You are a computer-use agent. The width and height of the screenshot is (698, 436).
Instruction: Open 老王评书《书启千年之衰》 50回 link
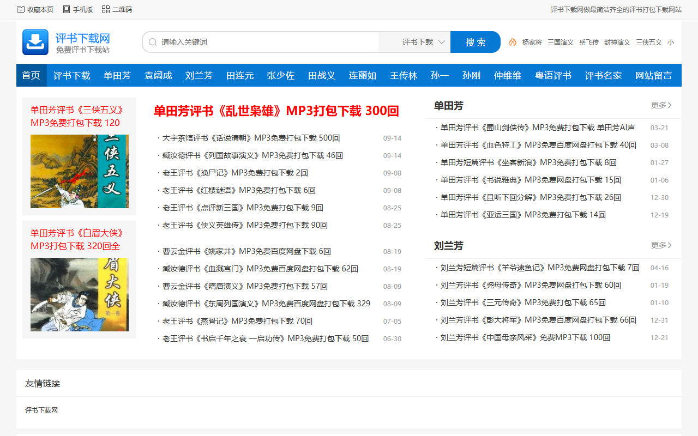coord(266,338)
